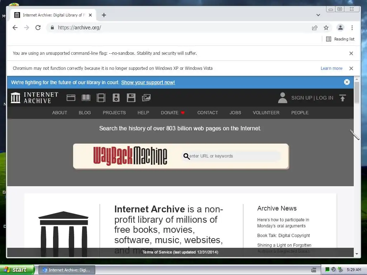Image resolution: width=367 pixels, height=275 pixels.
Task: Dismiss the no-sandbox warning bar
Action: pyautogui.click(x=351, y=53)
